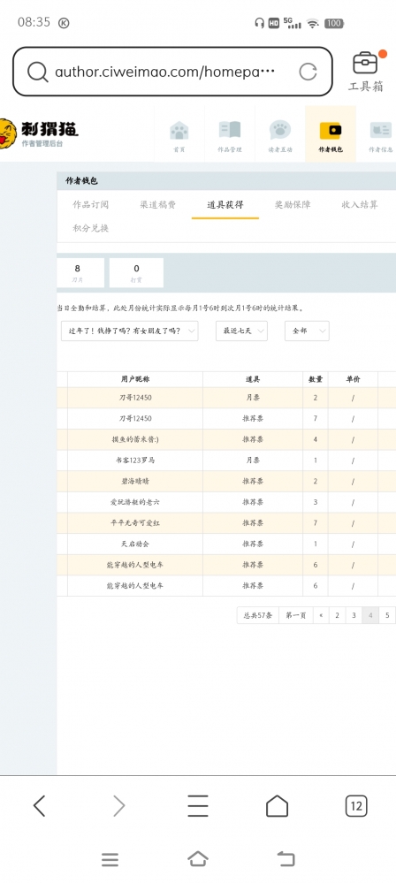
Task: Click user 爱玩潜艇的老六
Action: point(135,502)
